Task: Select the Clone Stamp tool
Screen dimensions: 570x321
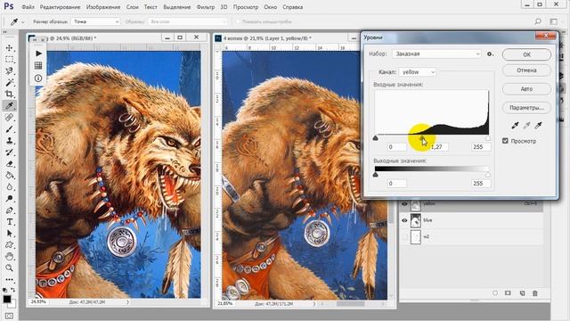Action: tap(10, 141)
